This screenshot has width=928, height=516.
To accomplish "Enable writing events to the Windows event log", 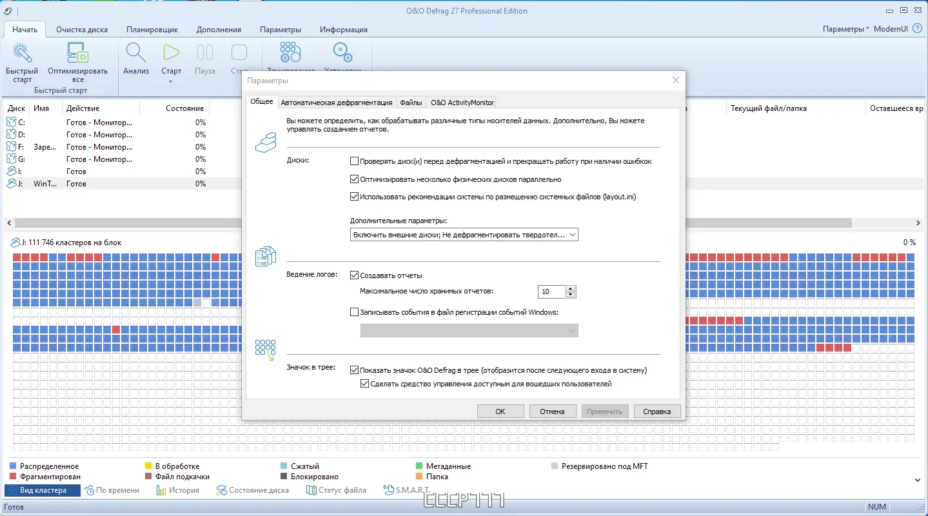I will 354,312.
